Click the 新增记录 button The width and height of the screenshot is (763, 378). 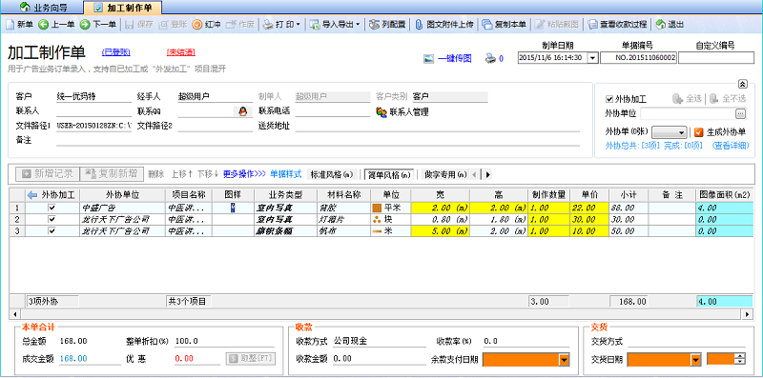pyautogui.click(x=47, y=173)
